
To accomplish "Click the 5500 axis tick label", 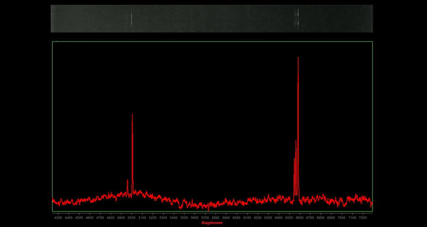I will [x=184, y=218].
